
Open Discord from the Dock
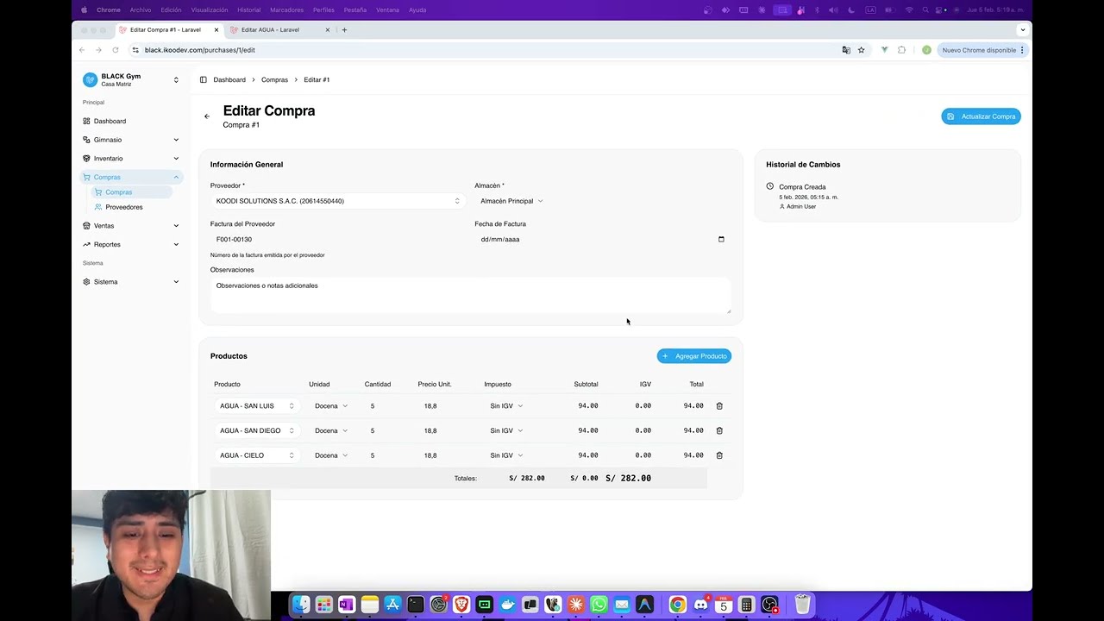pos(700,605)
